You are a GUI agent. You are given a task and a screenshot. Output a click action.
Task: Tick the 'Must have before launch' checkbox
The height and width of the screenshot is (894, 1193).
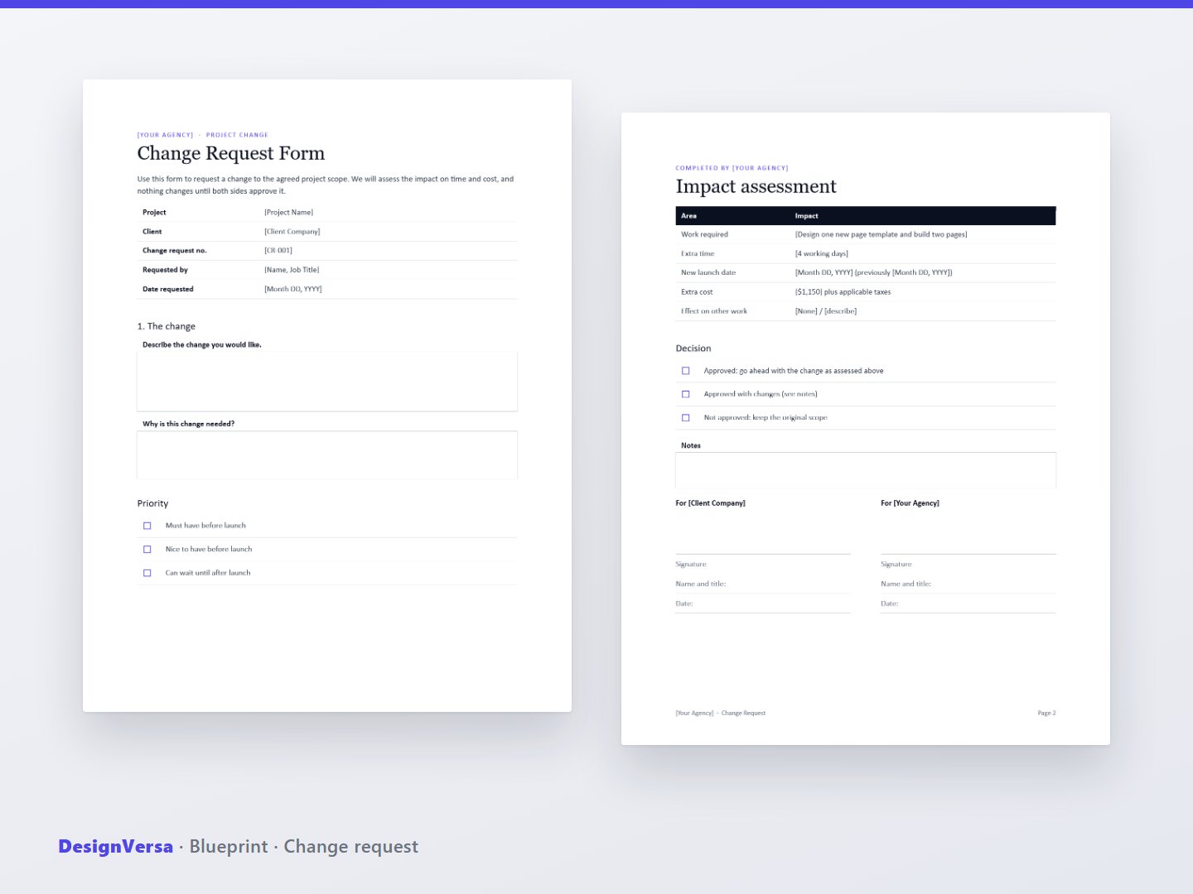click(147, 526)
